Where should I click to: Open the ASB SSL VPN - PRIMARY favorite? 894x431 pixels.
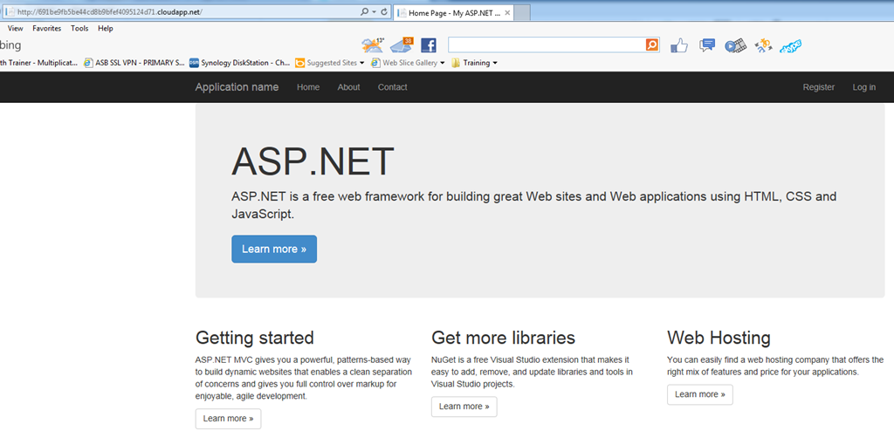tap(134, 63)
